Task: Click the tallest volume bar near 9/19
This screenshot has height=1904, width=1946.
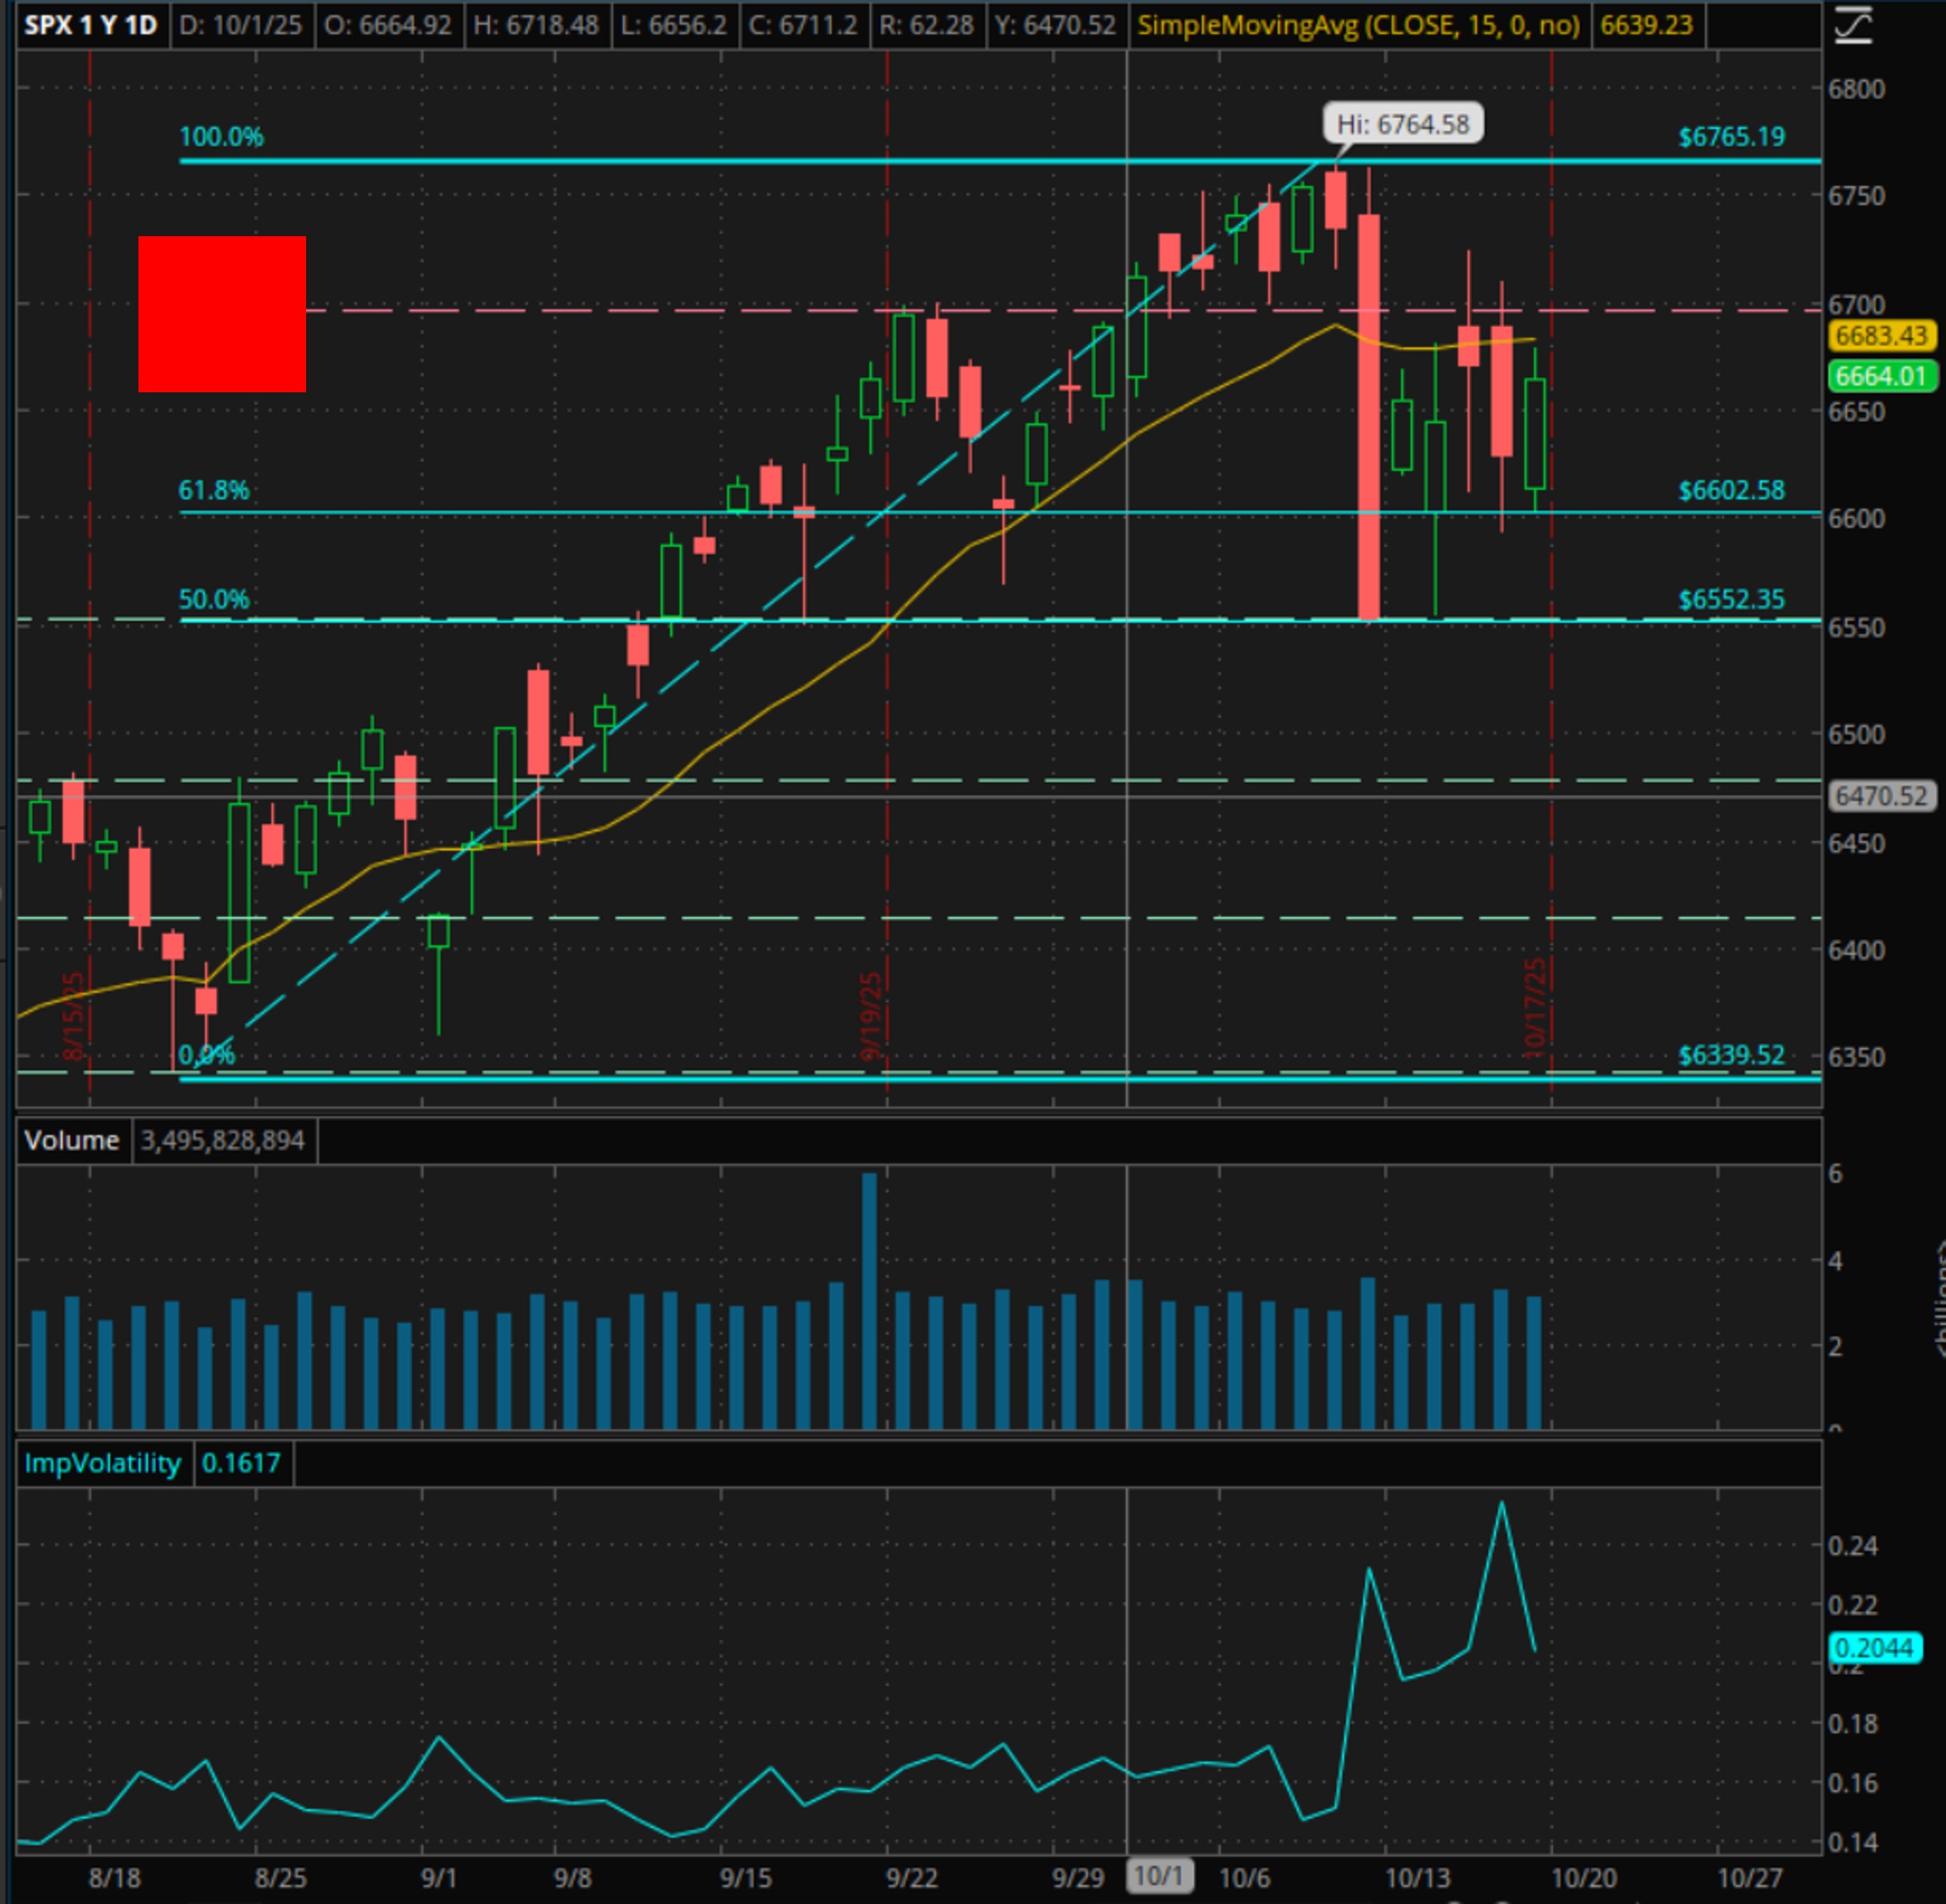Action: click(x=869, y=1300)
